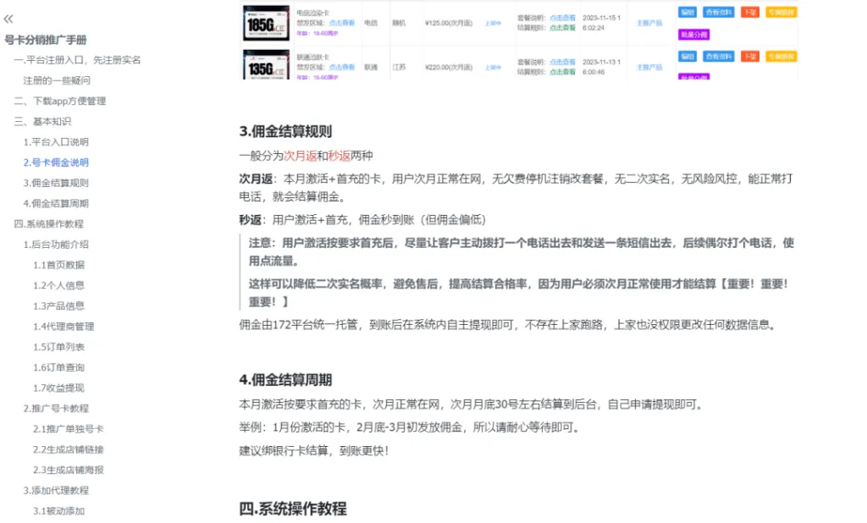Jump to 1.3产品信息
This screenshot has height=523, width=867.
(x=58, y=306)
